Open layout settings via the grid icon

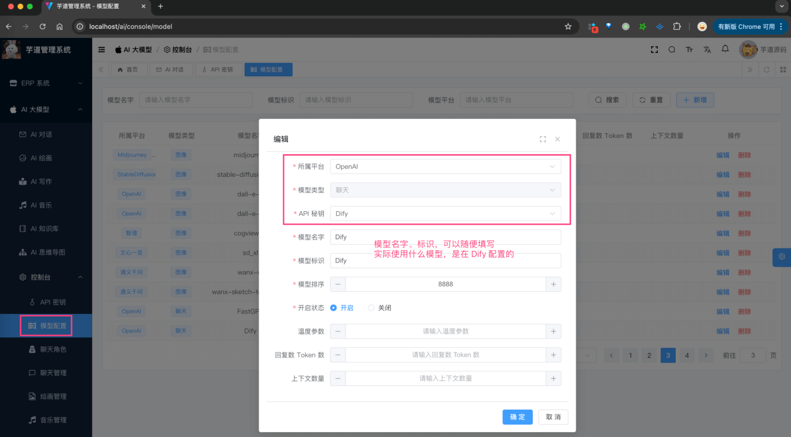pos(783,69)
